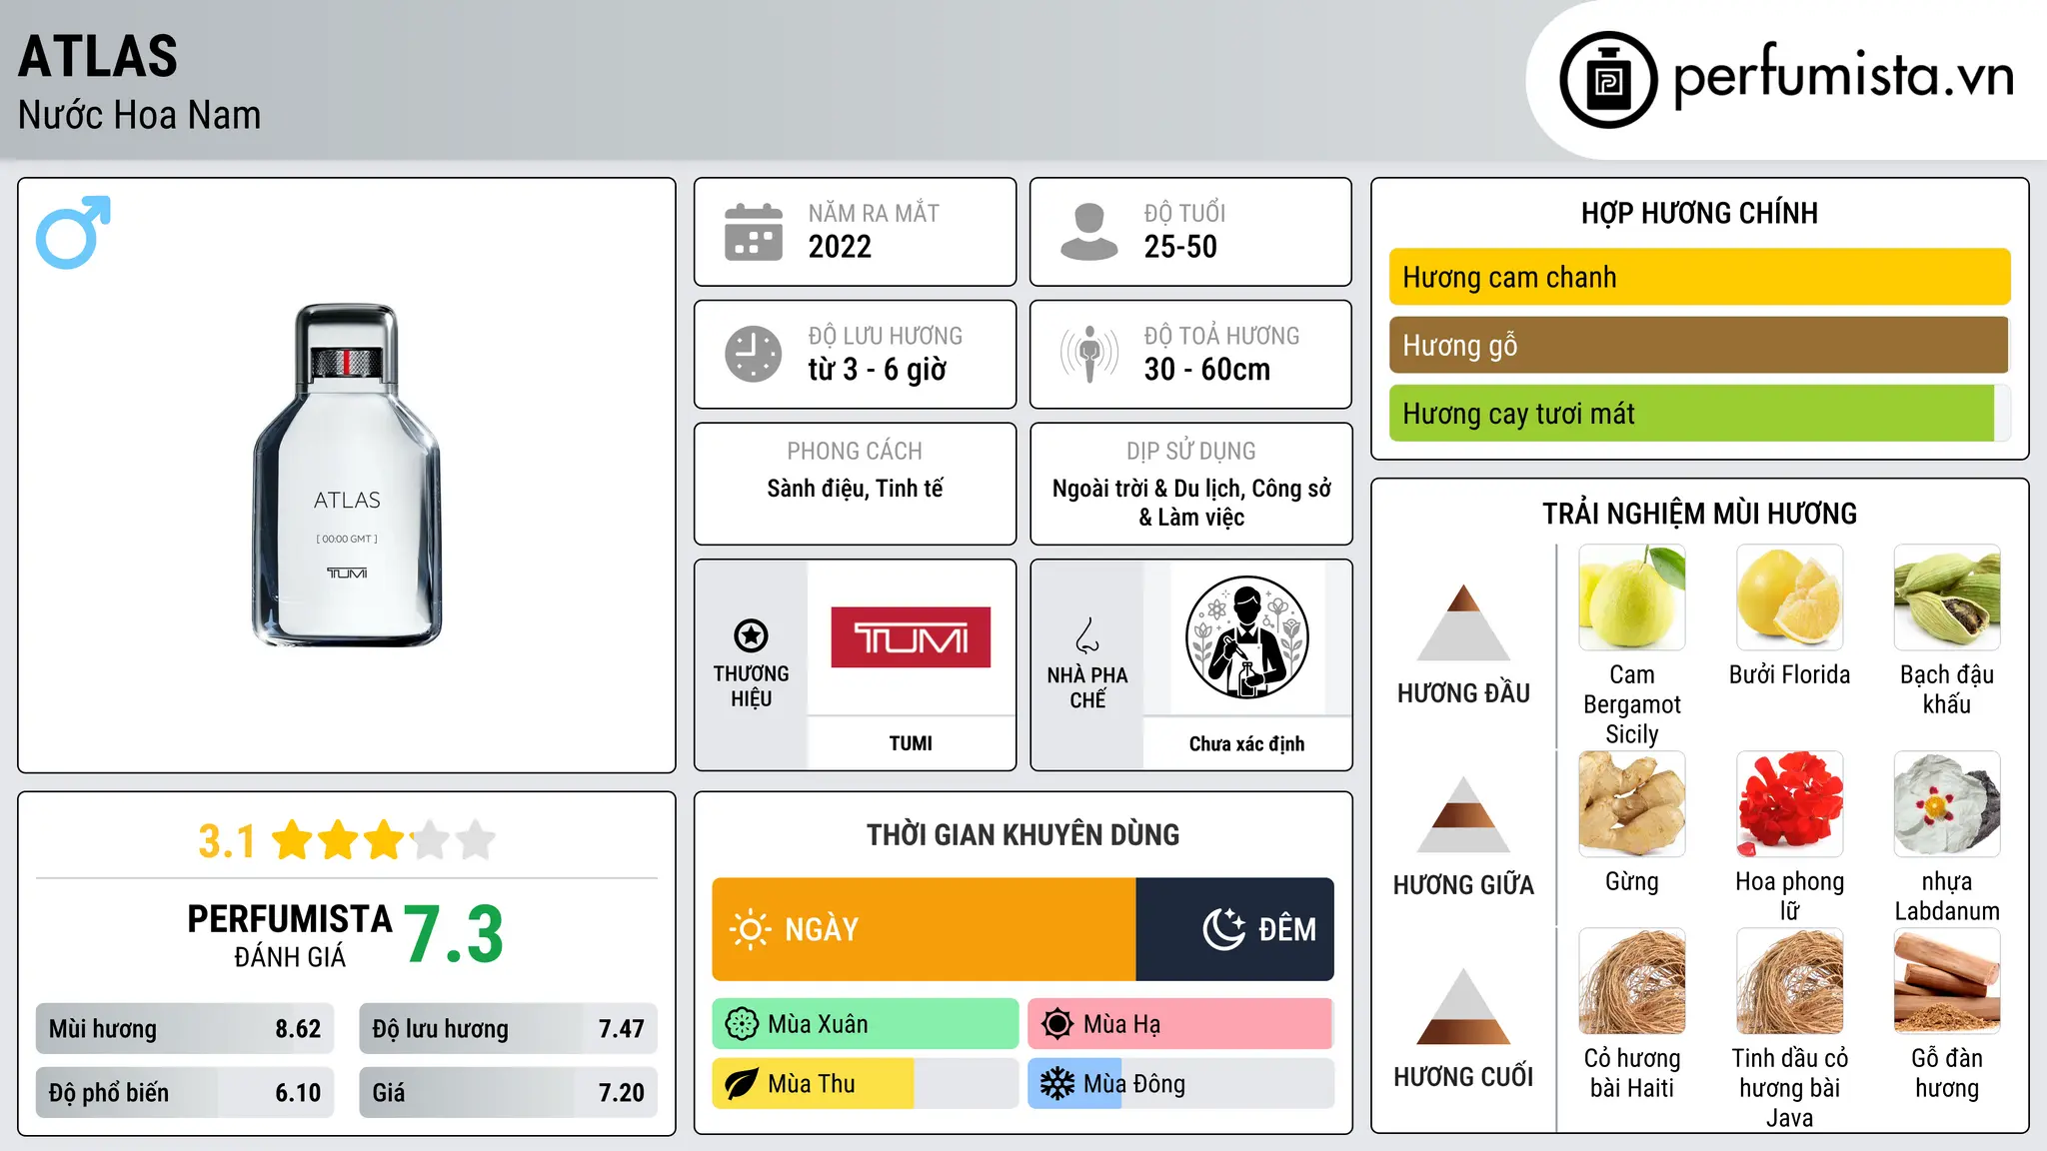Click the launch year 2022 value
The height and width of the screenshot is (1151, 2047).
(x=840, y=247)
